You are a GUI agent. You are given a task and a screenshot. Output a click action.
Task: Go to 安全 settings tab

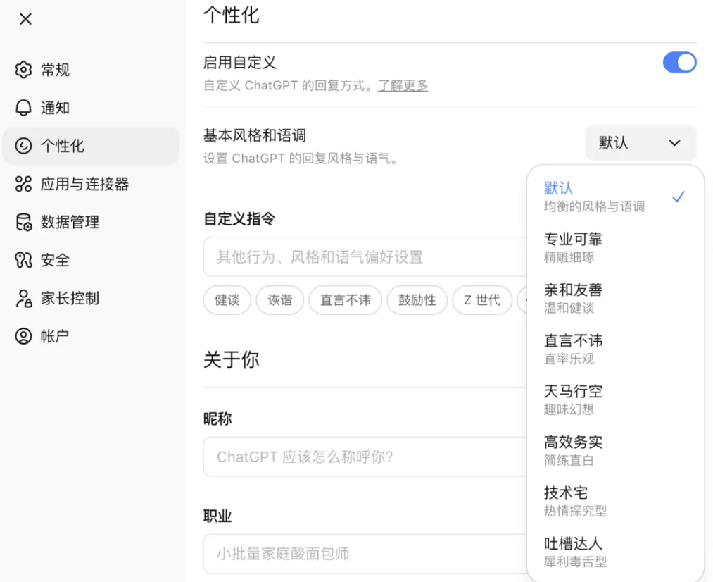tap(91, 260)
